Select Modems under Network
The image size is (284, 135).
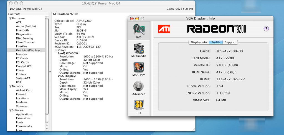[22, 102]
